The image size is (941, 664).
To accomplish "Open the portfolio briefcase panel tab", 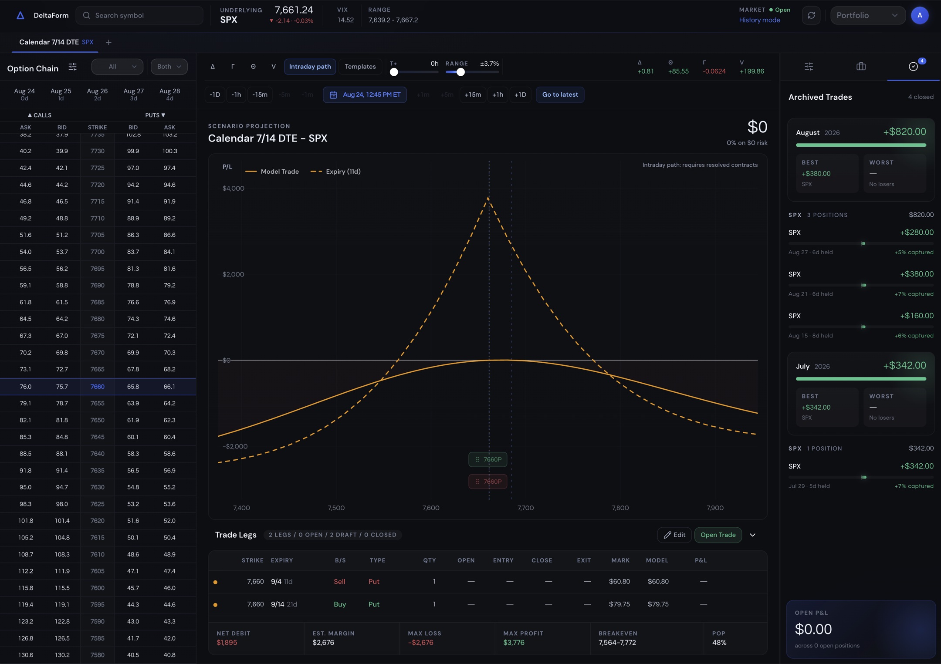I will coord(861,67).
